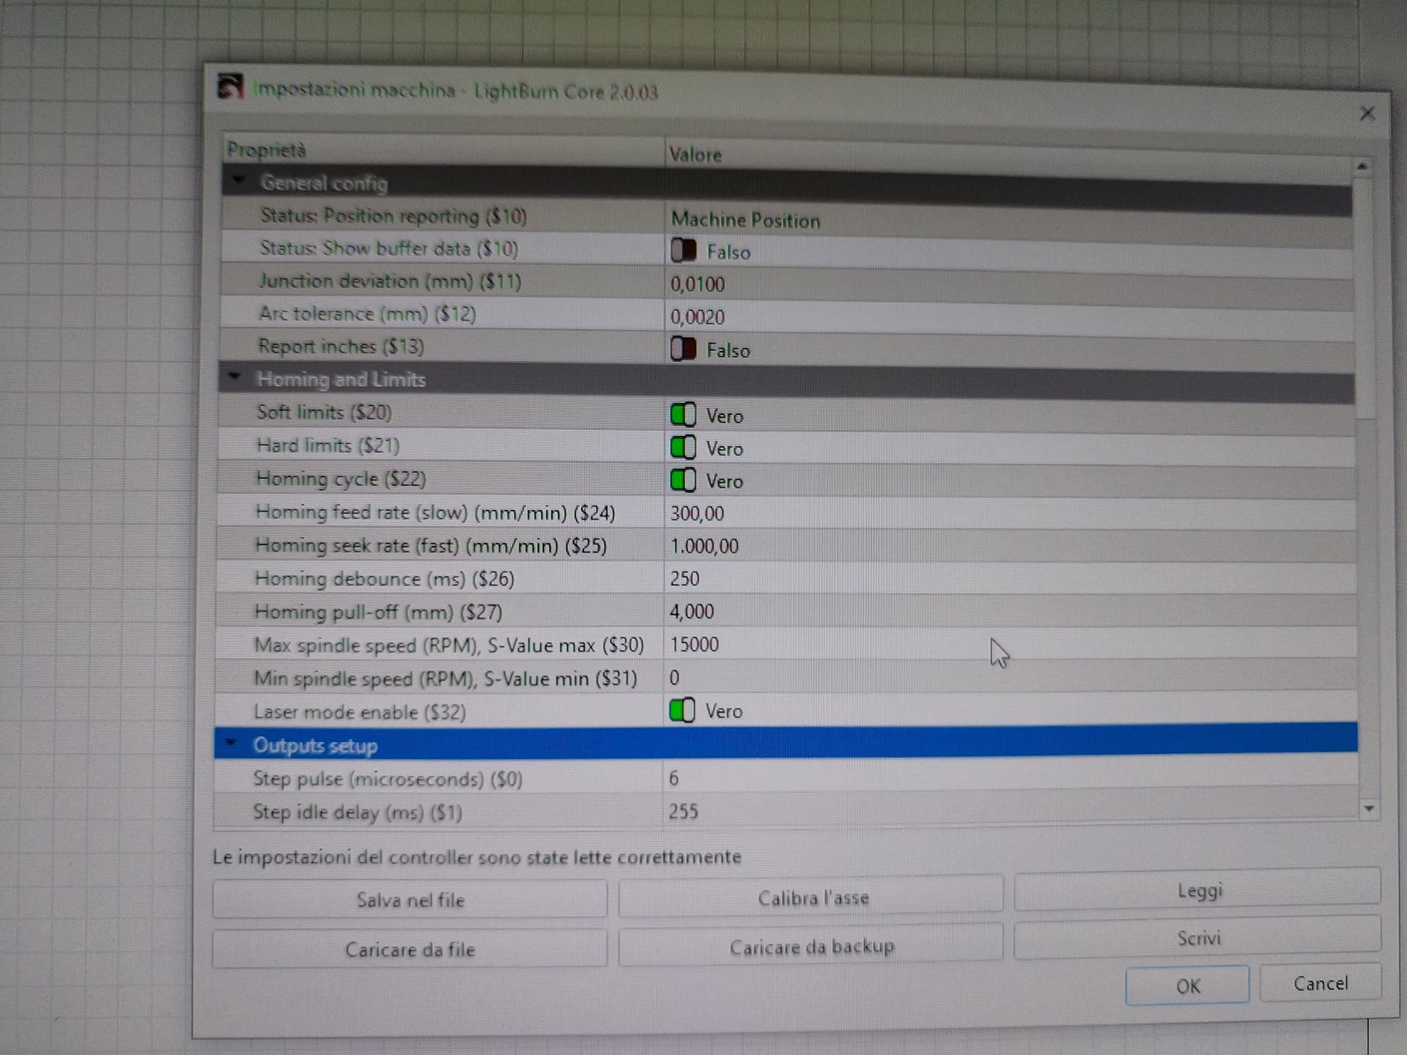Select the Max spindle speed value 15000
The height and width of the screenshot is (1055, 1407).
[694, 645]
